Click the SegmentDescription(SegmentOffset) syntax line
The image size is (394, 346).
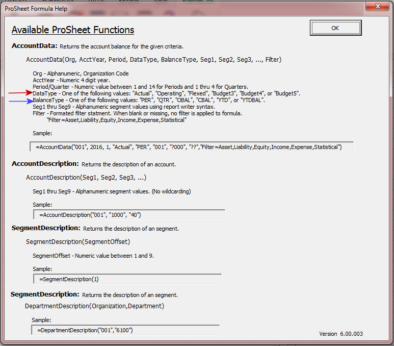click(78, 241)
